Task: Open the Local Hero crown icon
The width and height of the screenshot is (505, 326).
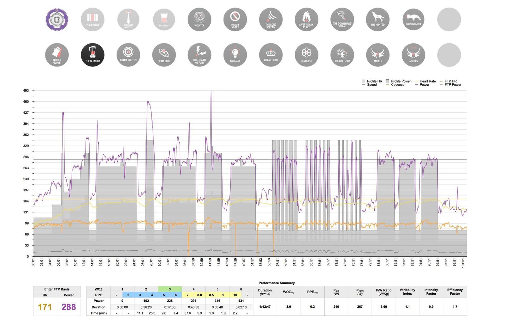Action: coord(270,55)
